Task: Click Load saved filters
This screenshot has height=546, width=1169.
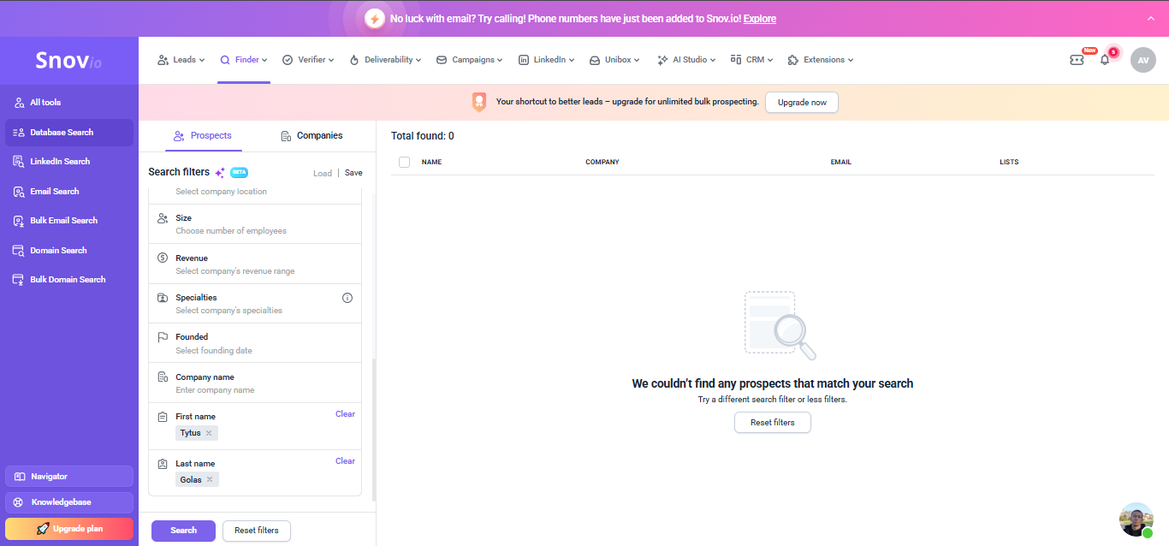Action: [x=323, y=173]
